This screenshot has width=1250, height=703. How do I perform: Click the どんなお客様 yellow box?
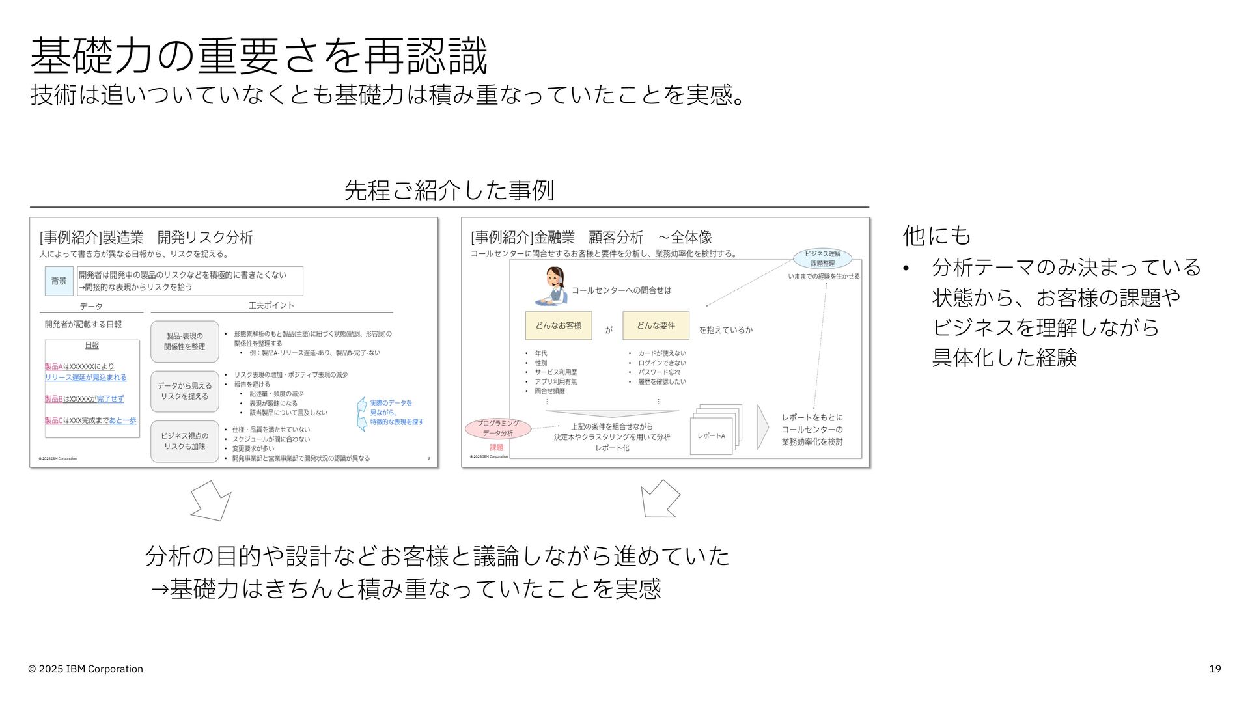pyautogui.click(x=559, y=325)
